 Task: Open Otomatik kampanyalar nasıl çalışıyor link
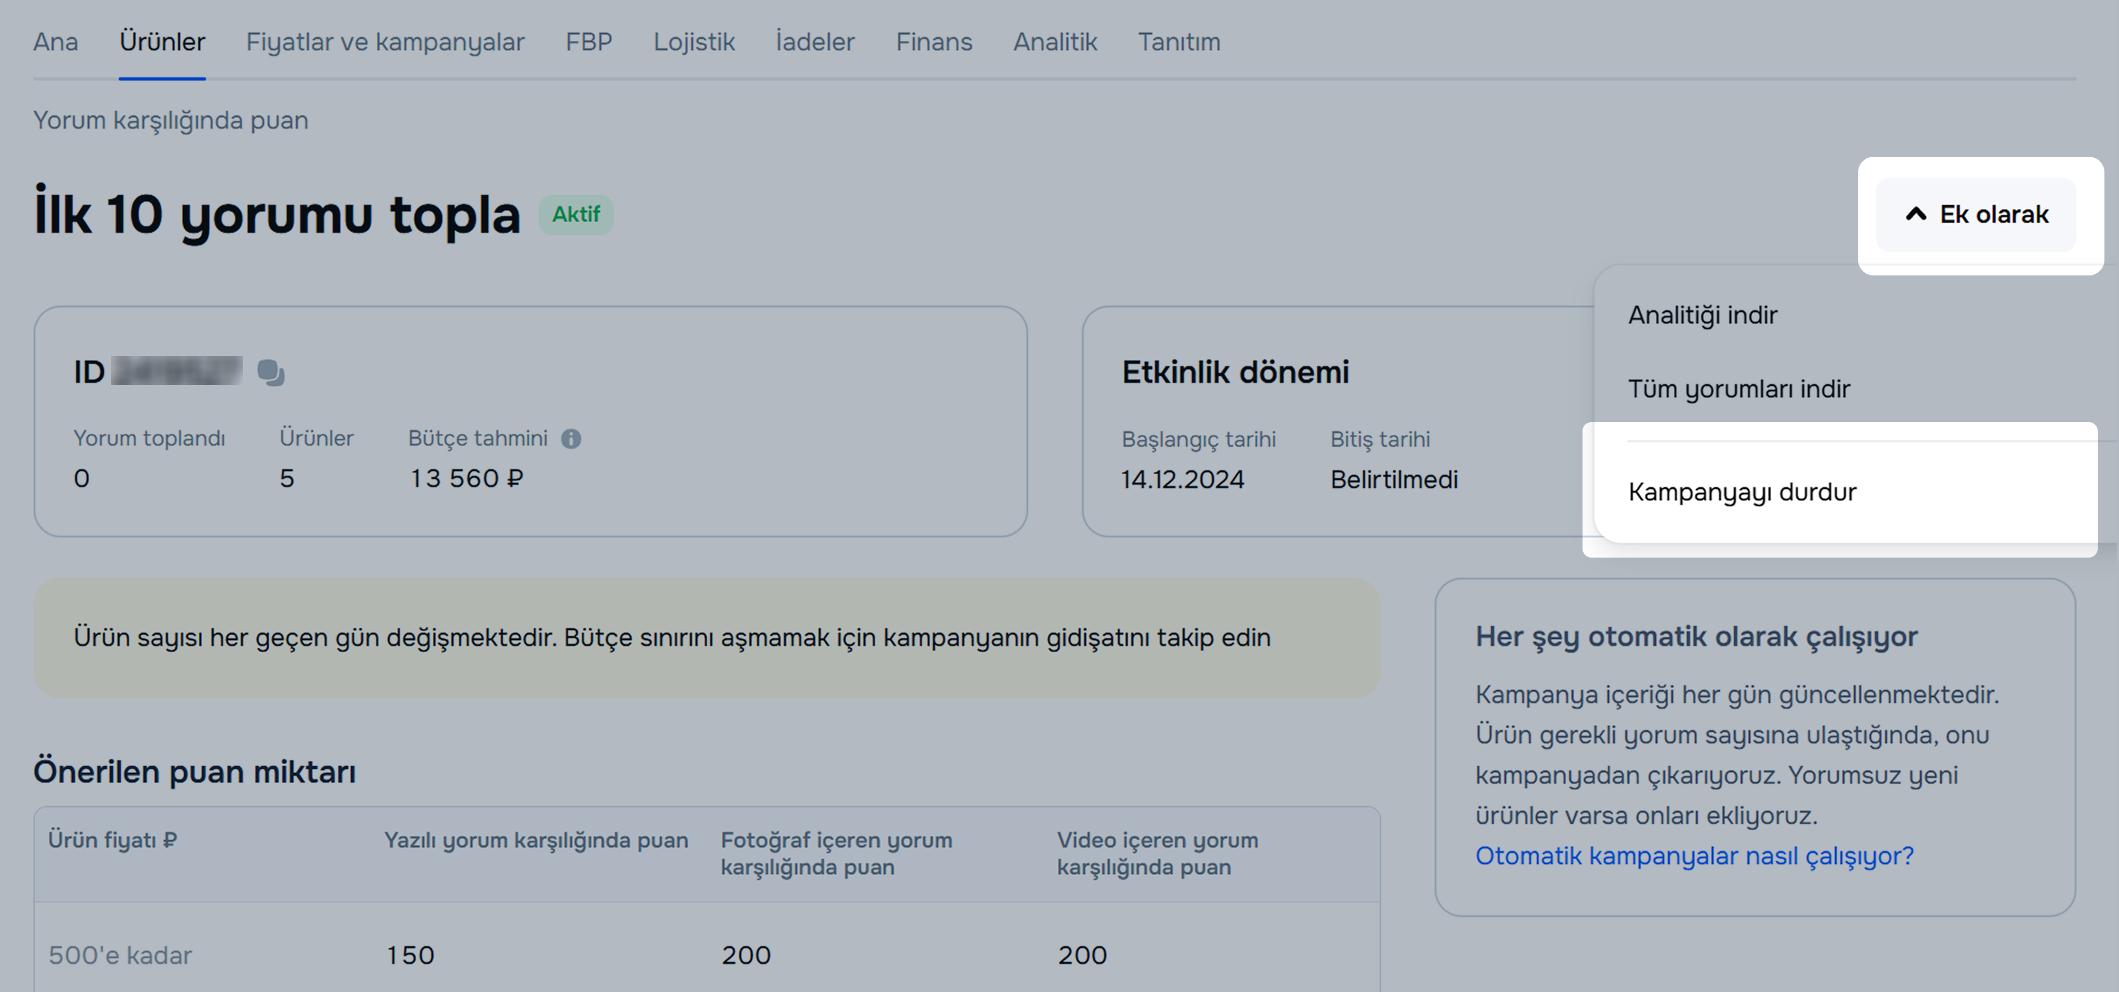coord(1694,855)
